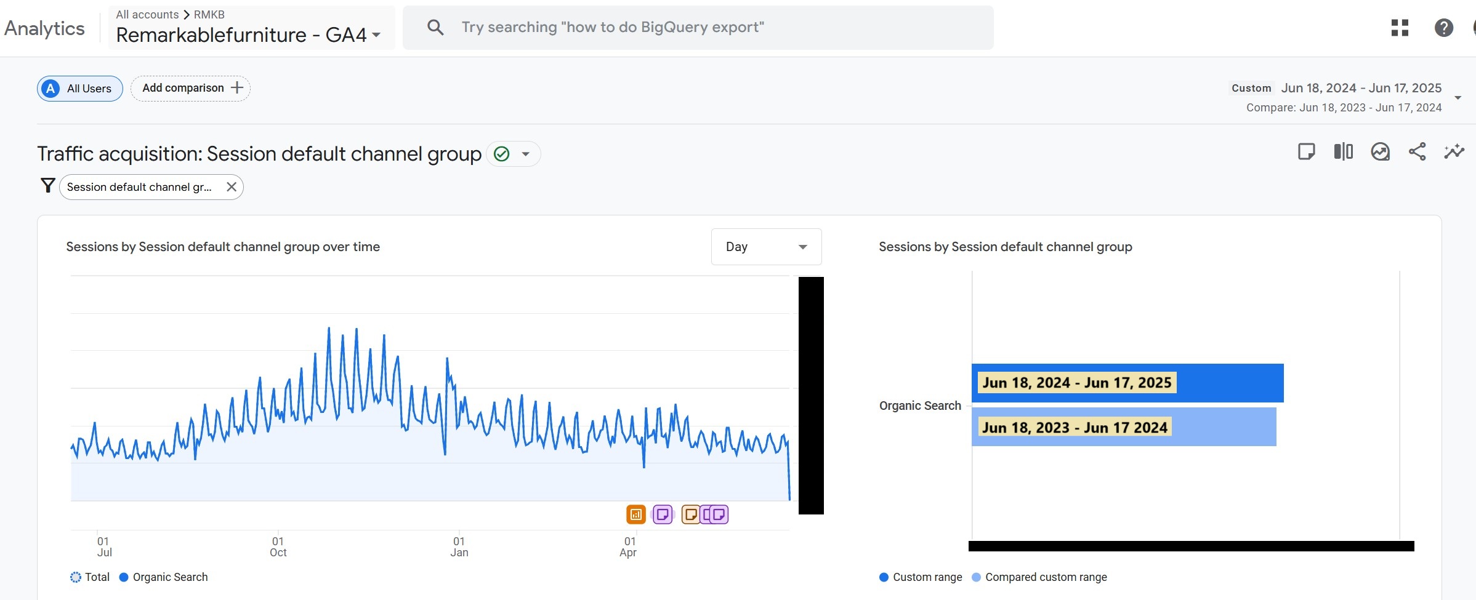This screenshot has width=1476, height=600.
Task: Open the annotations note icon in report toolbar
Action: 1306,151
